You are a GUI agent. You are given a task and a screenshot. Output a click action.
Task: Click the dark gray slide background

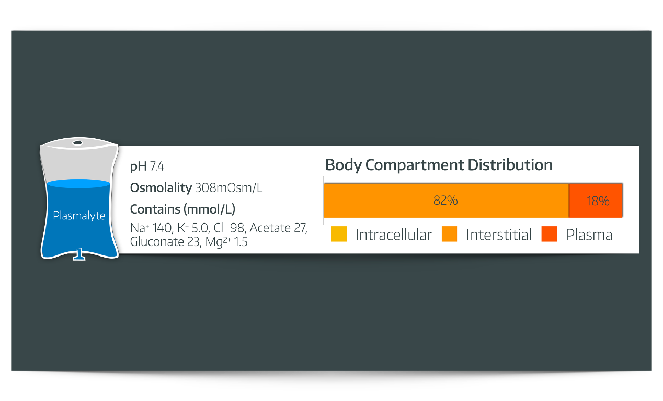331,84
